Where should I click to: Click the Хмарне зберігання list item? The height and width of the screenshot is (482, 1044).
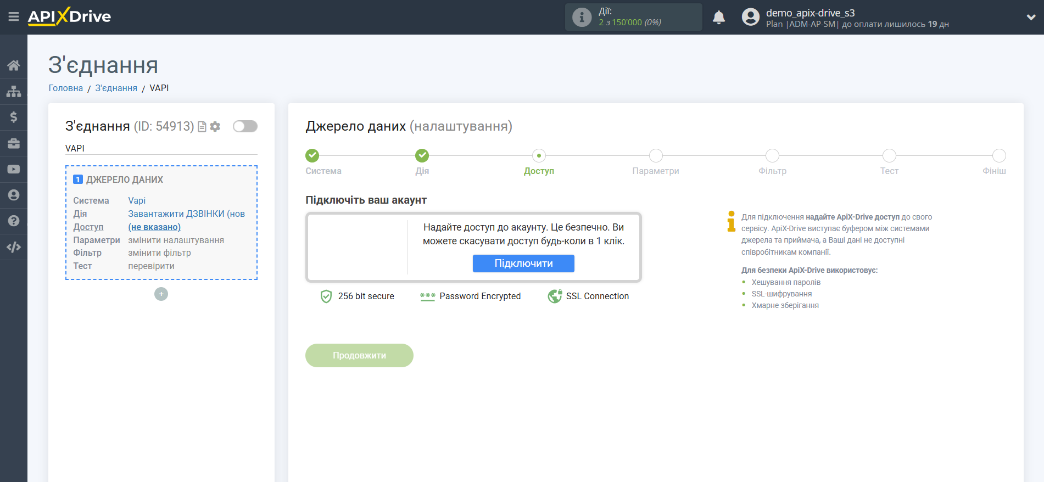785,305
